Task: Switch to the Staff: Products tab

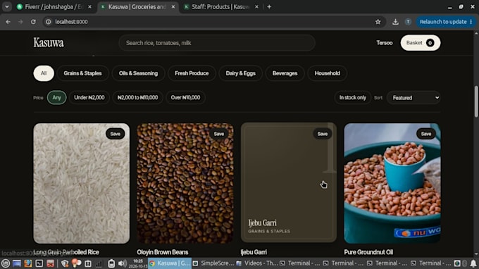Action: [220, 7]
